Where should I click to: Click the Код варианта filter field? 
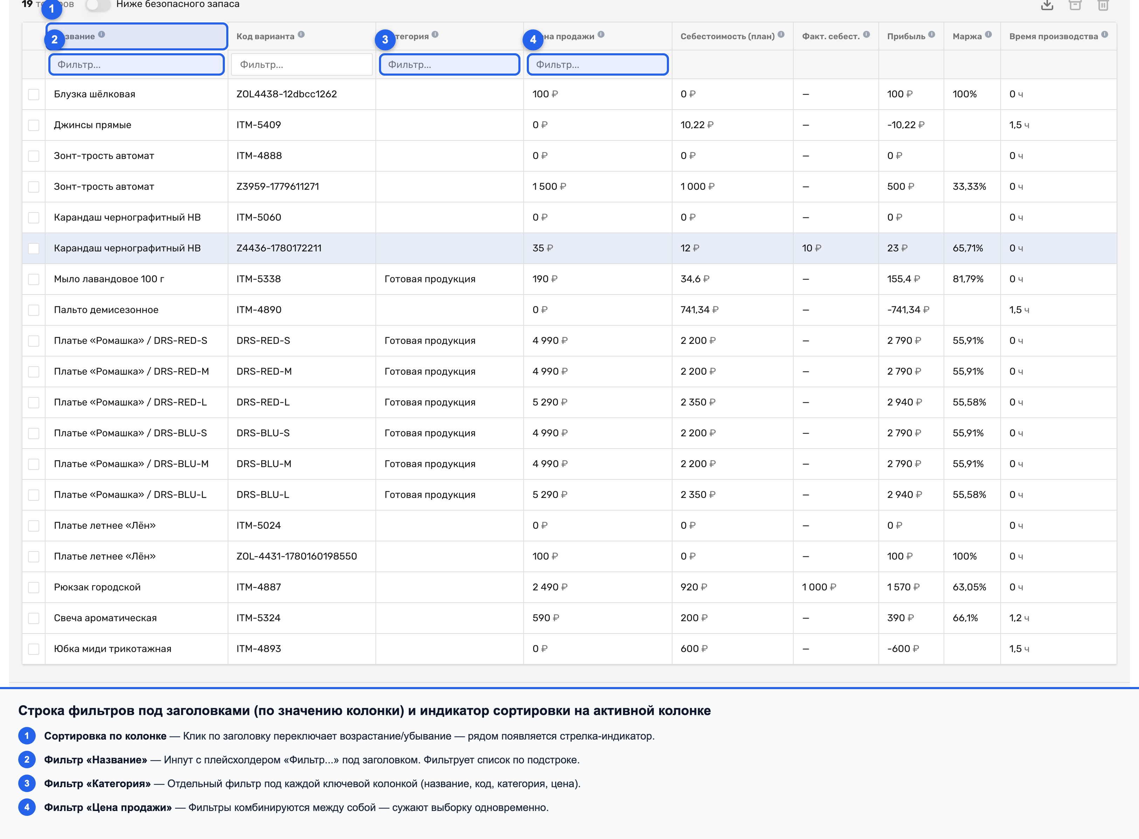click(x=302, y=64)
